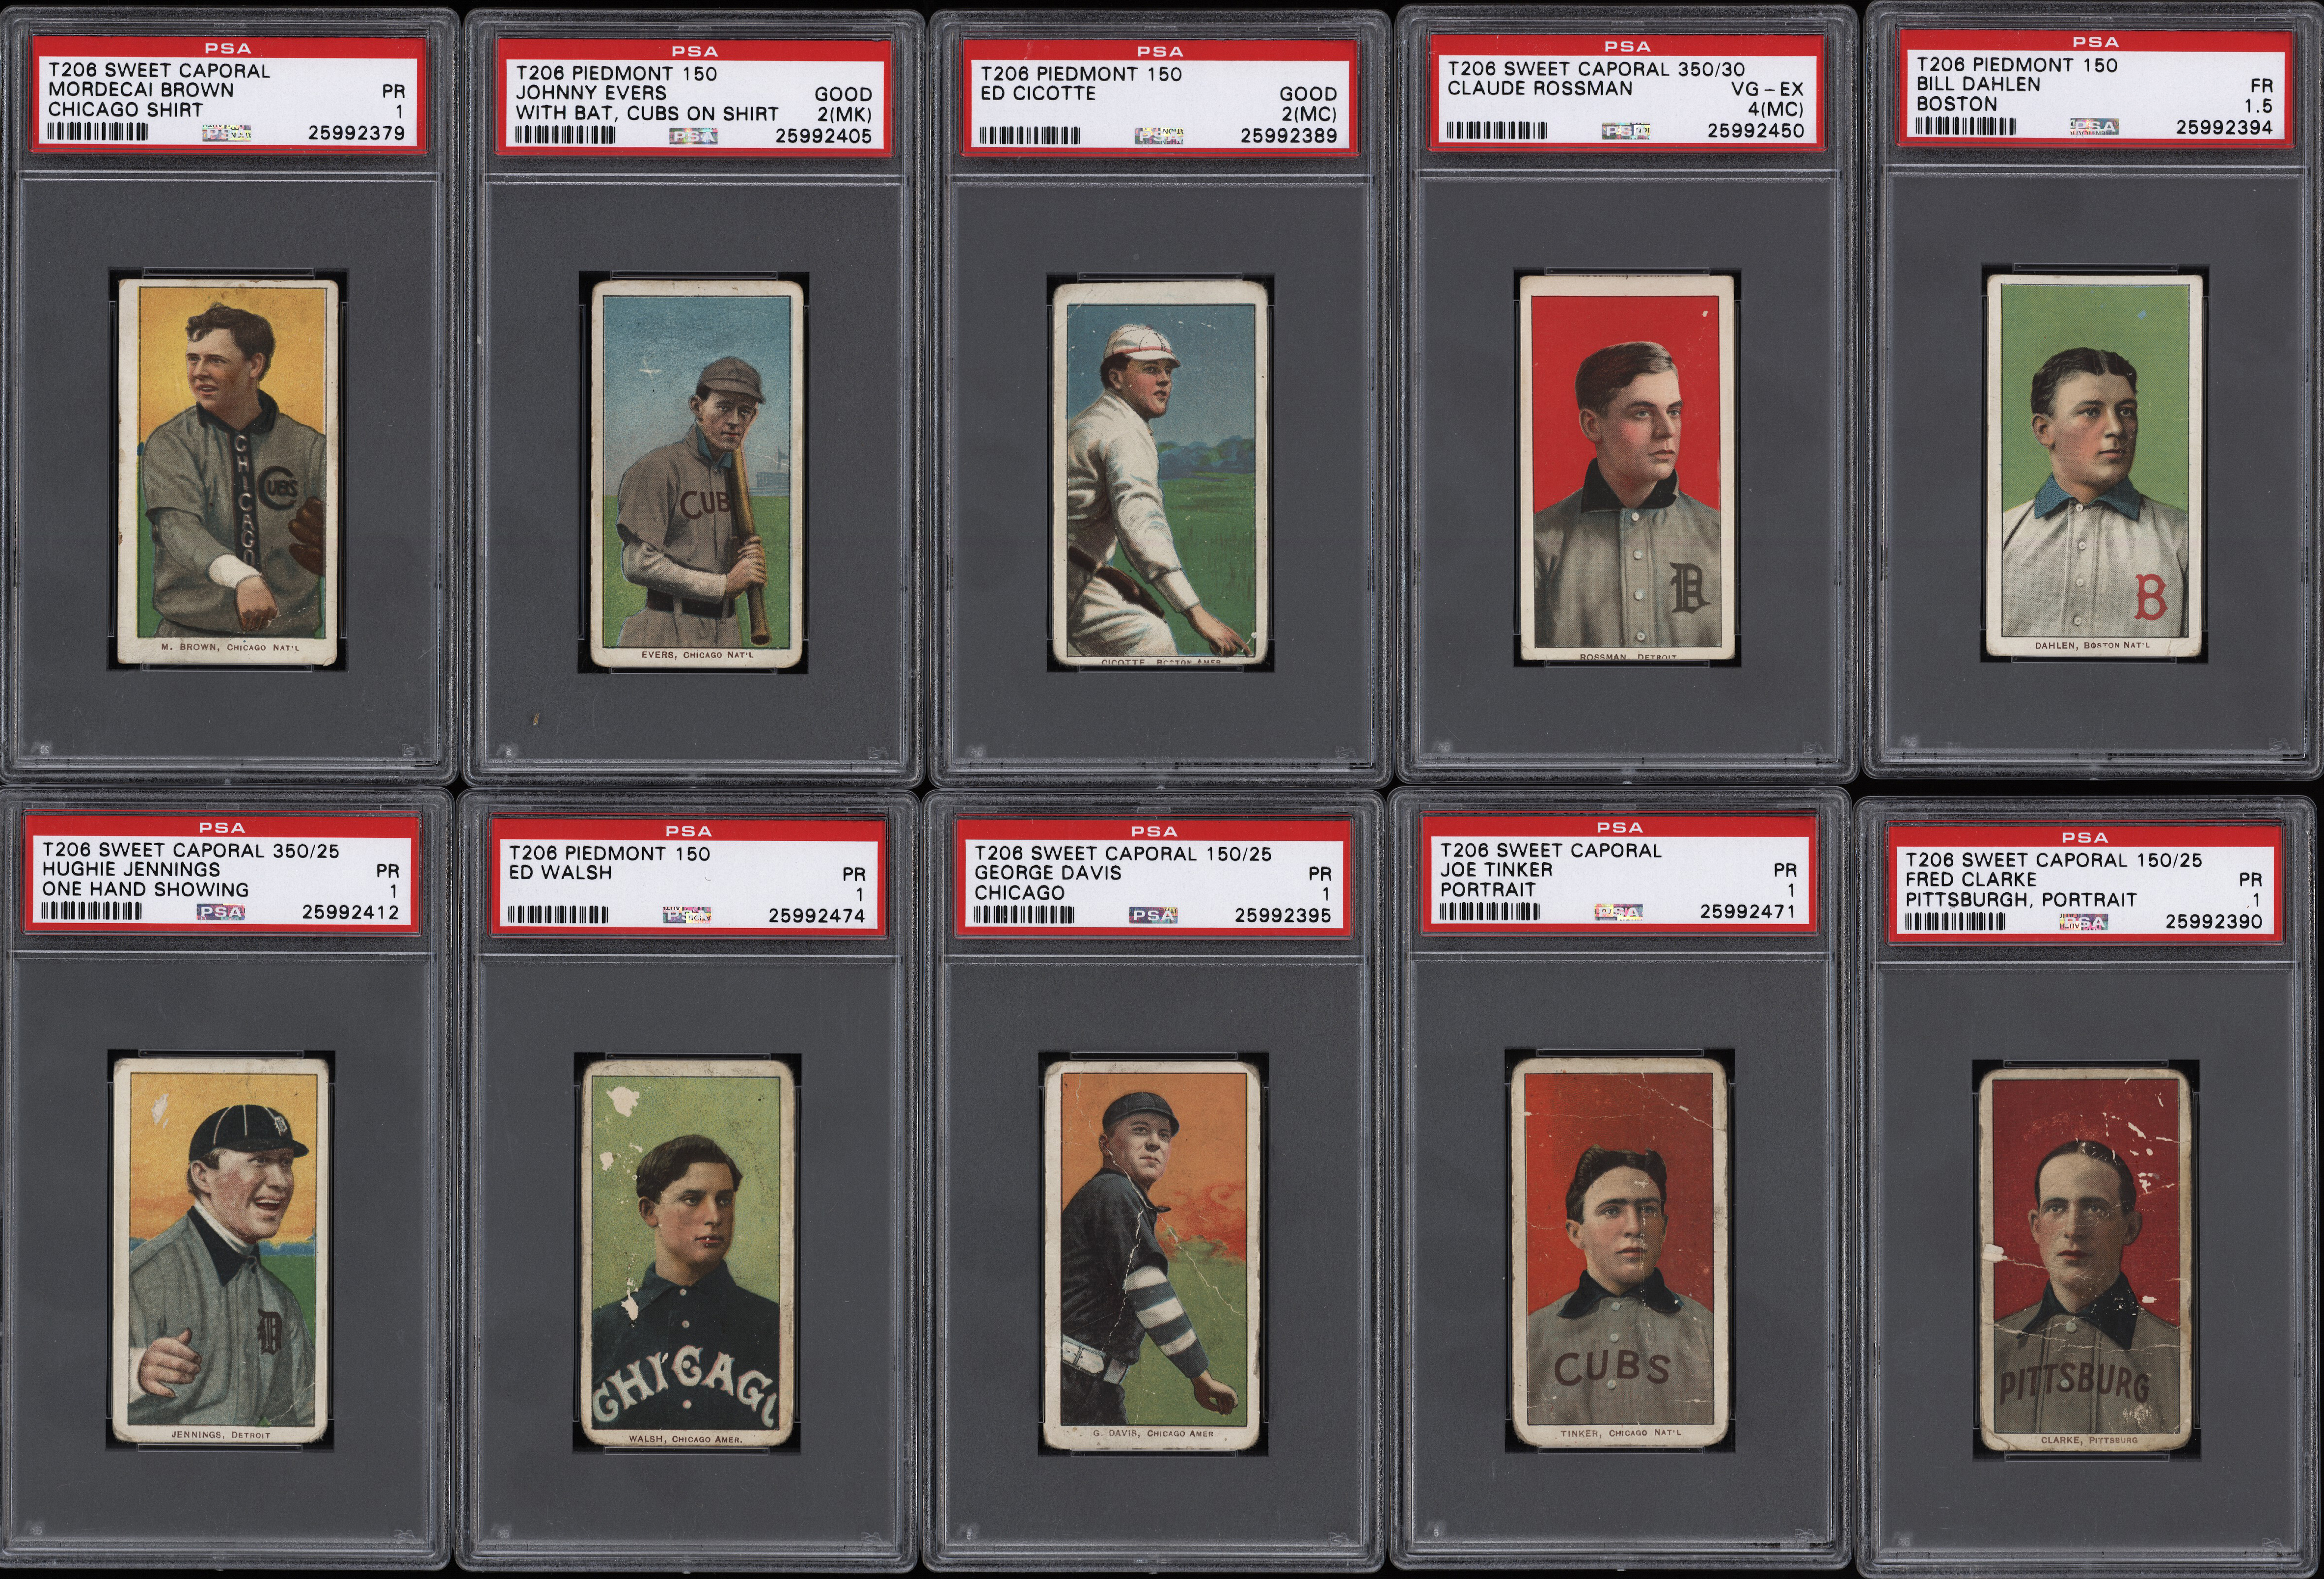Image resolution: width=2324 pixels, height=1579 pixels.
Task: Click the barcode on Johnny Evers label
Action: point(565,136)
